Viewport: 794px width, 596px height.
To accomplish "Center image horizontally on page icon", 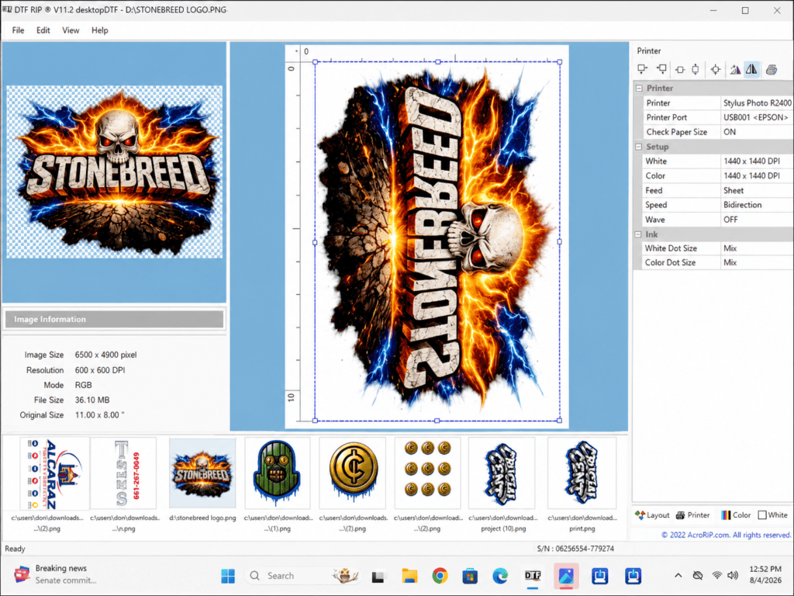I will (x=680, y=69).
